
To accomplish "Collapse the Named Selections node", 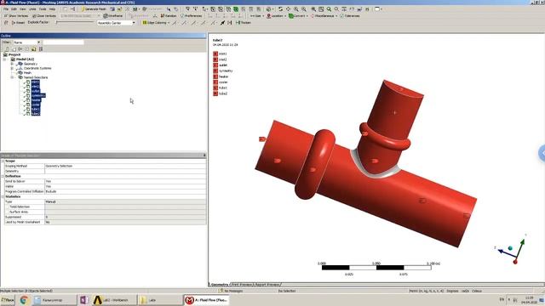I will point(12,77).
